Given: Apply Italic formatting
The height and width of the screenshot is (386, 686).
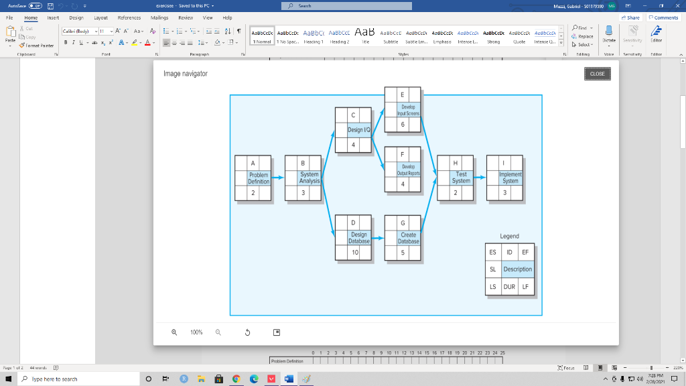Looking at the screenshot, I should (x=73, y=42).
